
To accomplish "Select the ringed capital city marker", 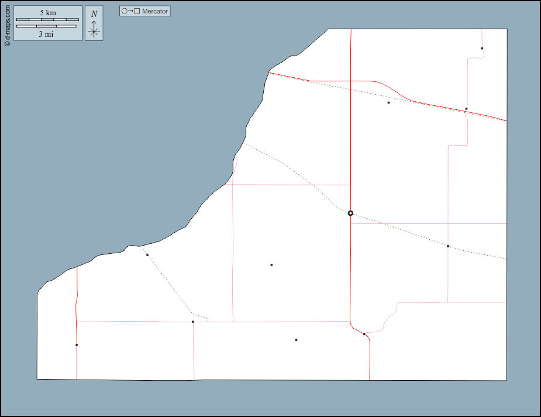I will click(x=350, y=213).
